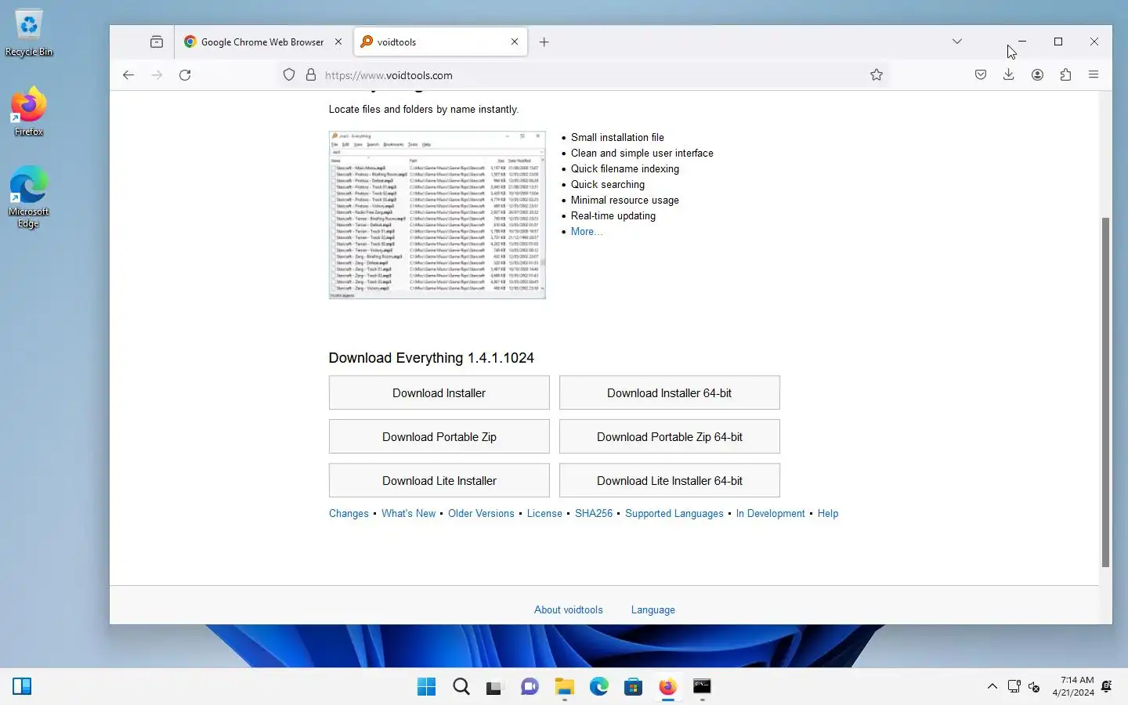Open Microsoft Edge from the taskbar
The image size is (1128, 705).
[x=598, y=687]
